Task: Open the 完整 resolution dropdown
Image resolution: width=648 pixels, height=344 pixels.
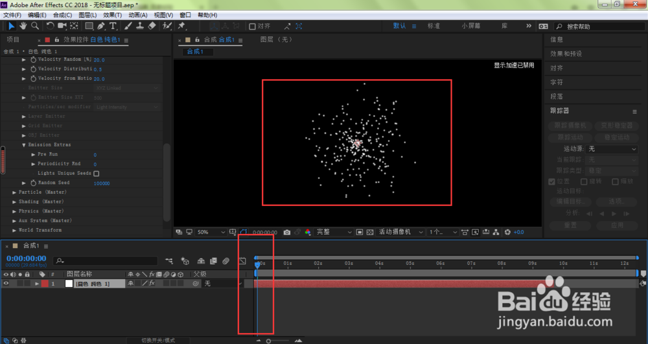Action: click(x=334, y=232)
